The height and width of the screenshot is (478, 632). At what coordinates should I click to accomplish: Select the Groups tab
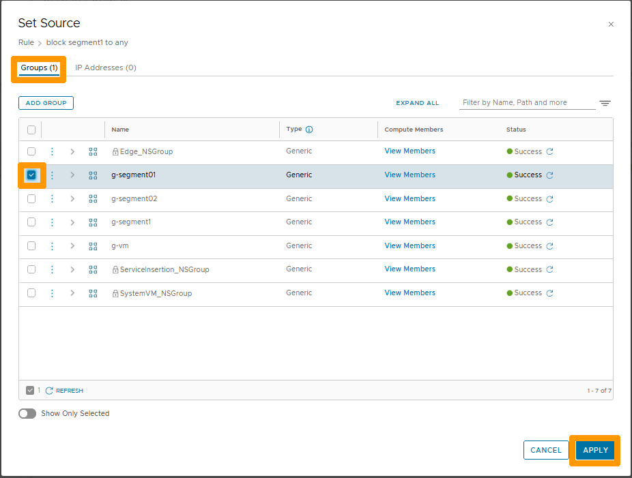coord(39,68)
